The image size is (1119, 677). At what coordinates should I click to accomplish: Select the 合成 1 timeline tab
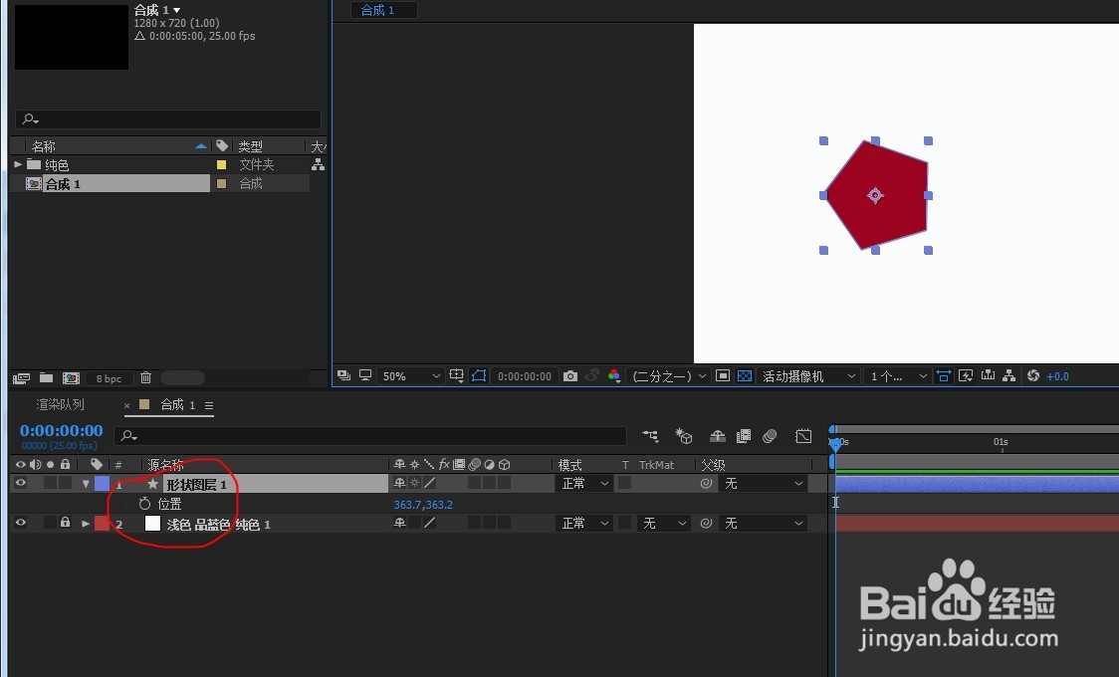point(177,404)
